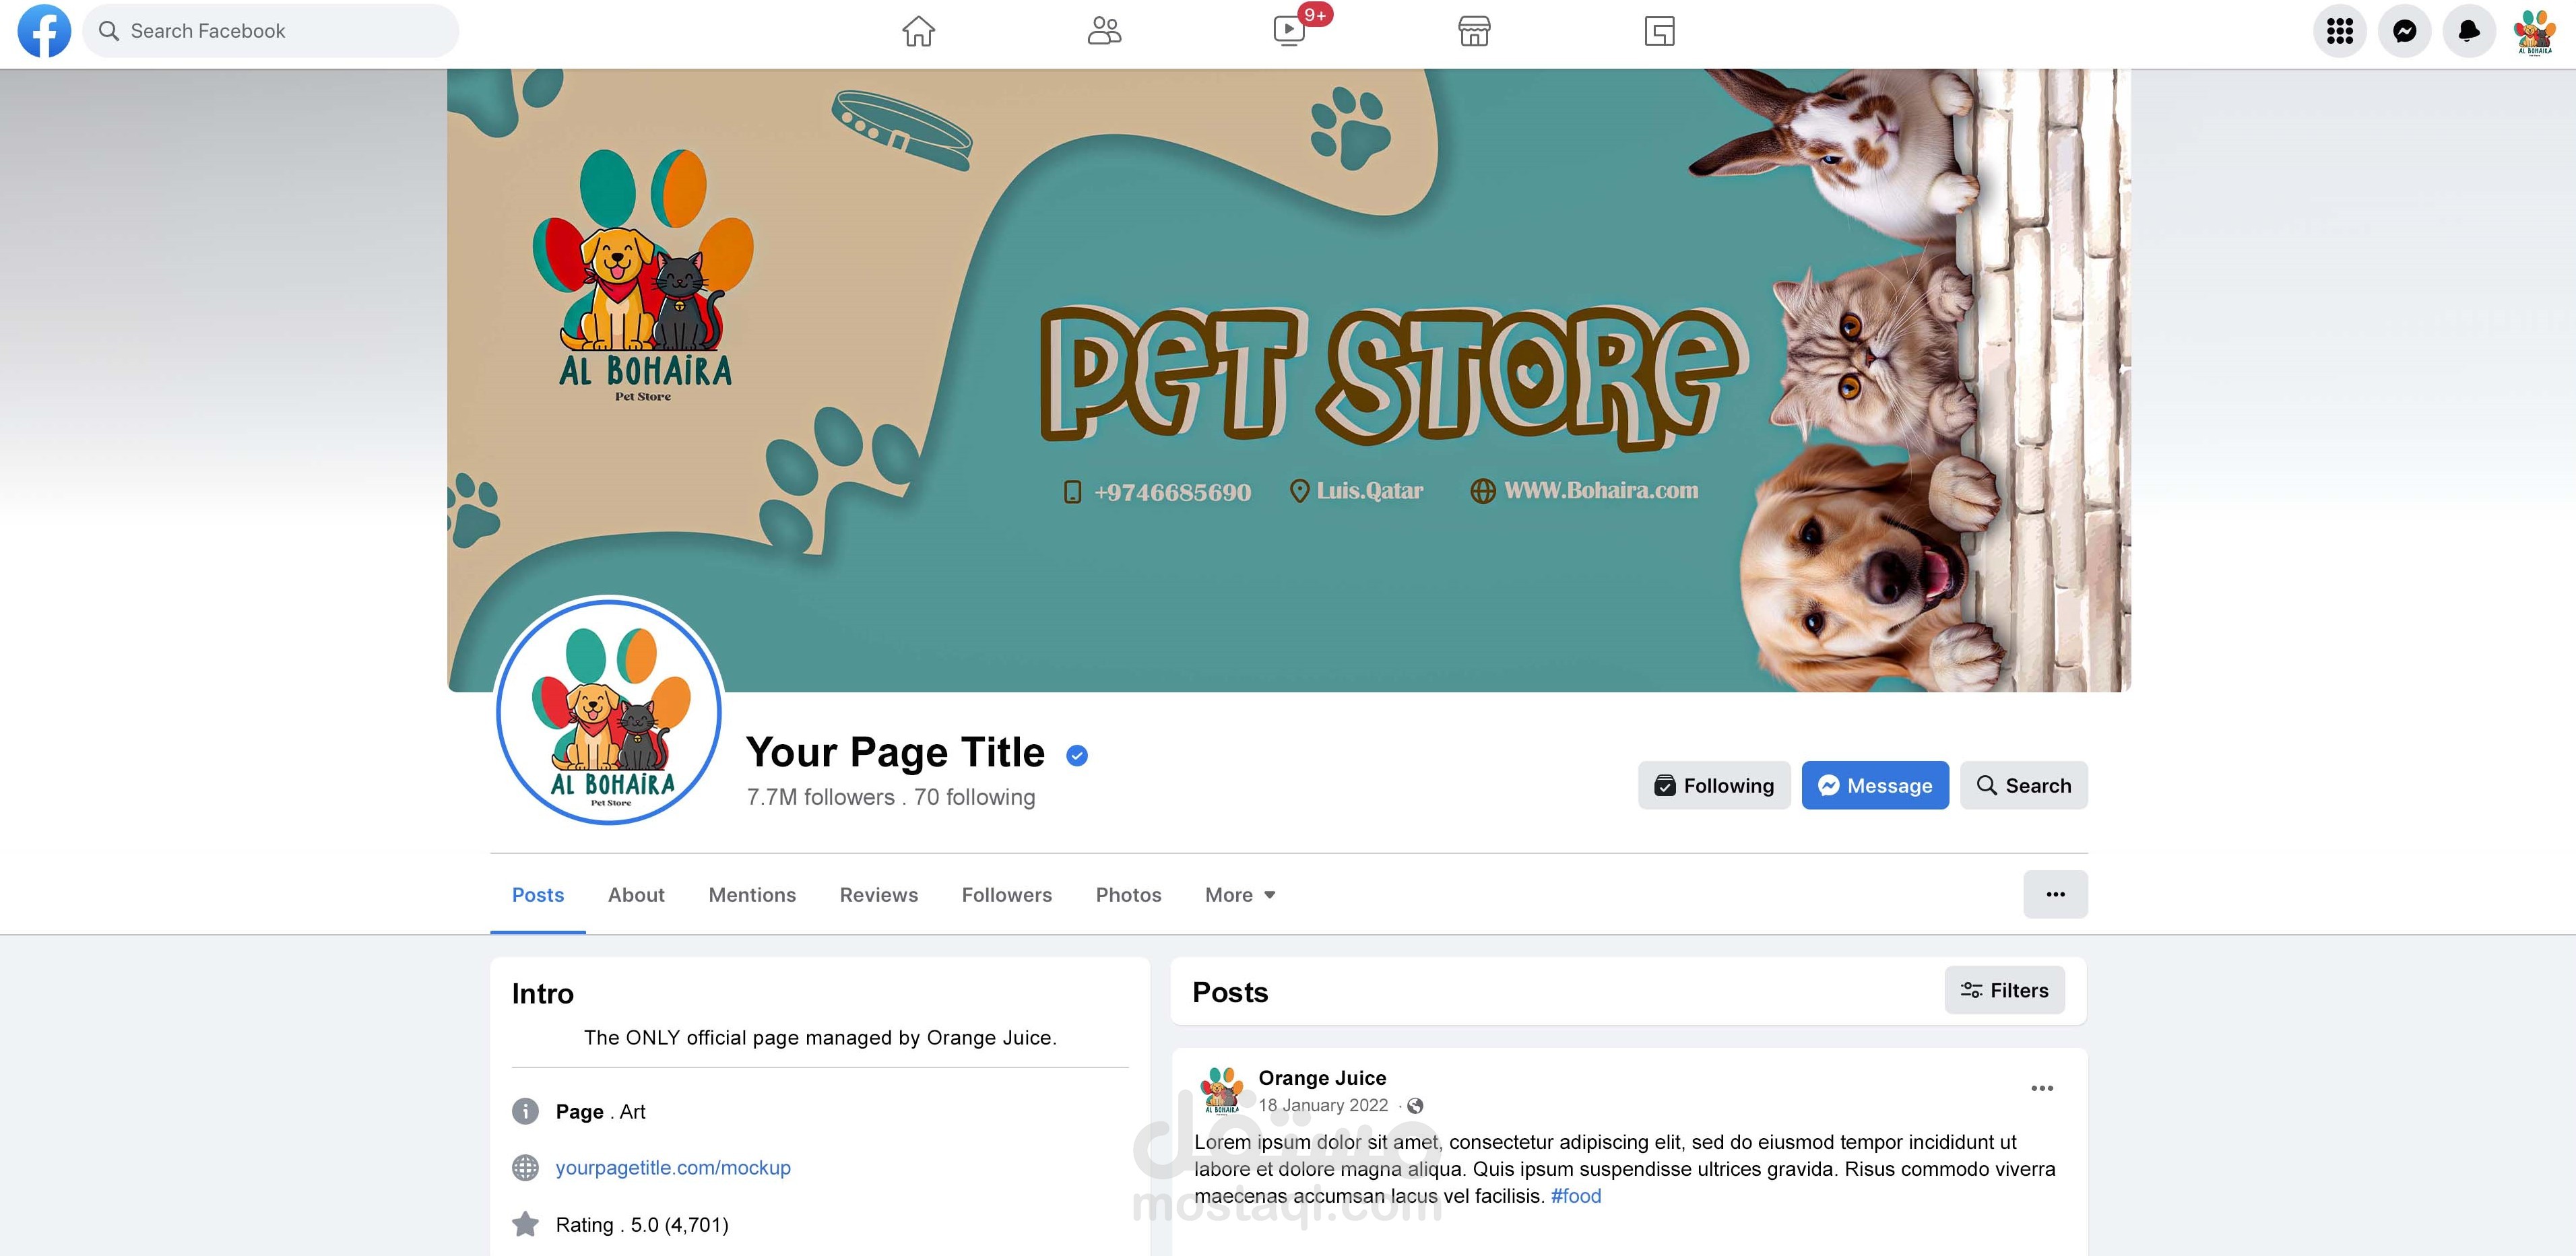The image size is (2576, 1256).
Task: Open the Marketplace storefront icon
Action: tap(1474, 31)
